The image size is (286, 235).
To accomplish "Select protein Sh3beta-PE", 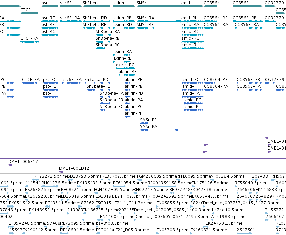I will (x=98, y=86).
